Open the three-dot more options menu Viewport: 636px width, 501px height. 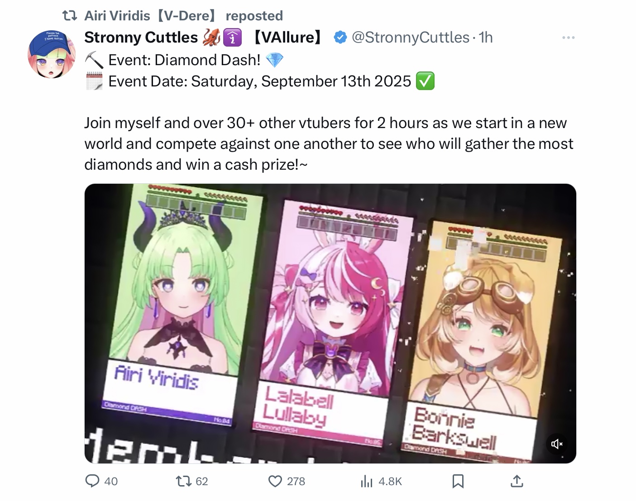click(569, 38)
